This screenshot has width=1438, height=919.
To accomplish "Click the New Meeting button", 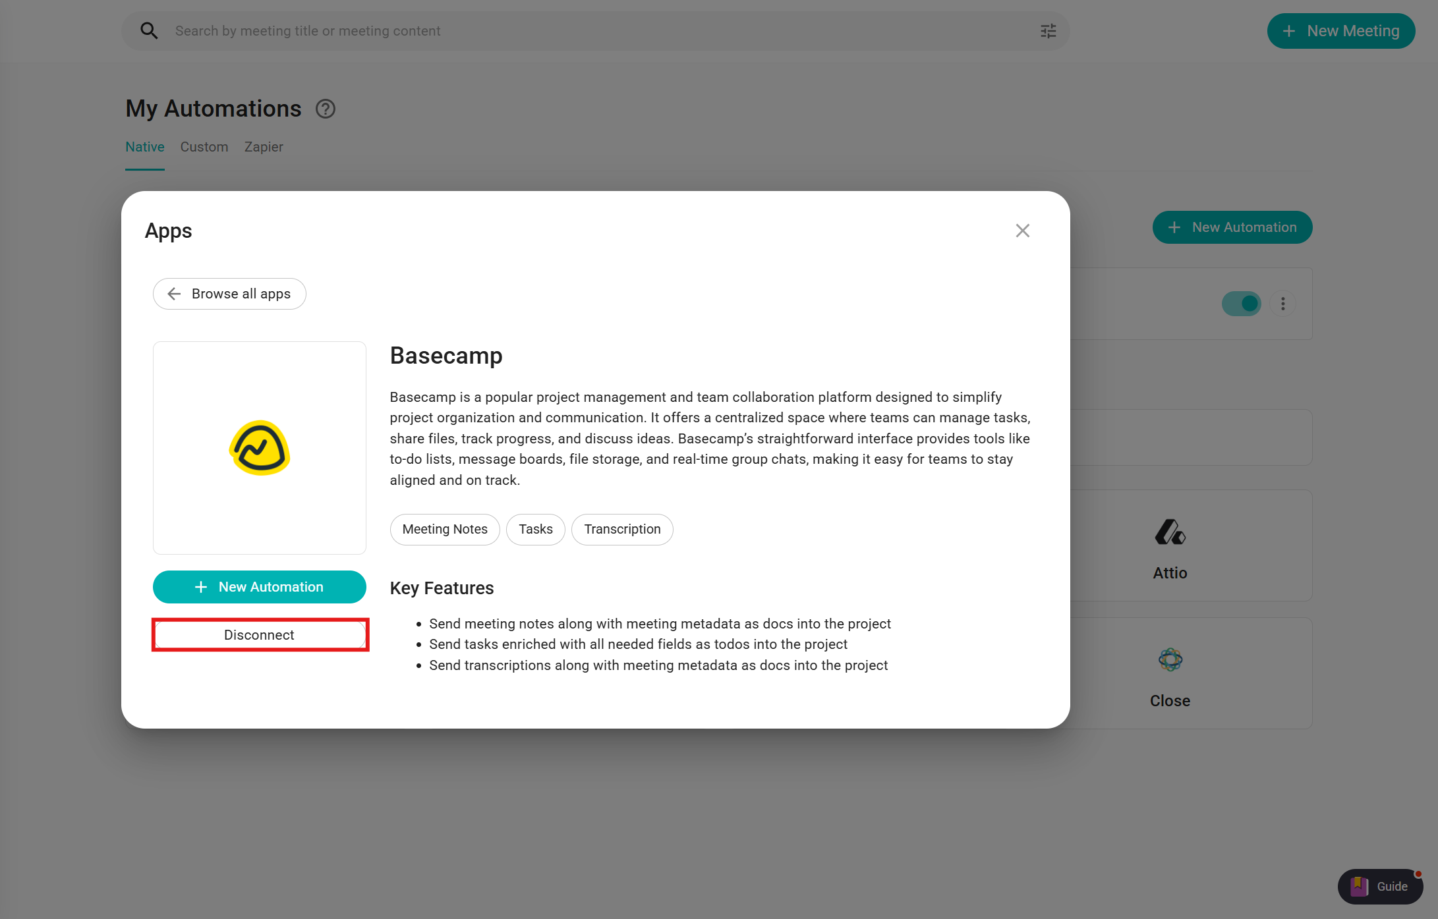I will pyautogui.click(x=1340, y=31).
